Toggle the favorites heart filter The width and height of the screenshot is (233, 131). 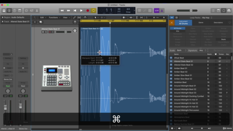click(230, 23)
